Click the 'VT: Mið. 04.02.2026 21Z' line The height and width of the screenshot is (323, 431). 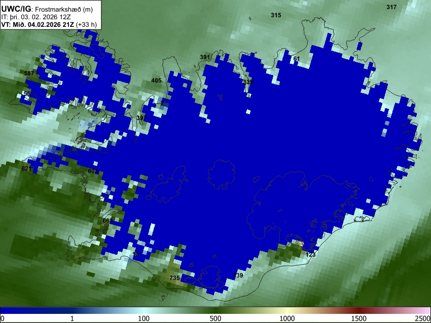[38, 24]
